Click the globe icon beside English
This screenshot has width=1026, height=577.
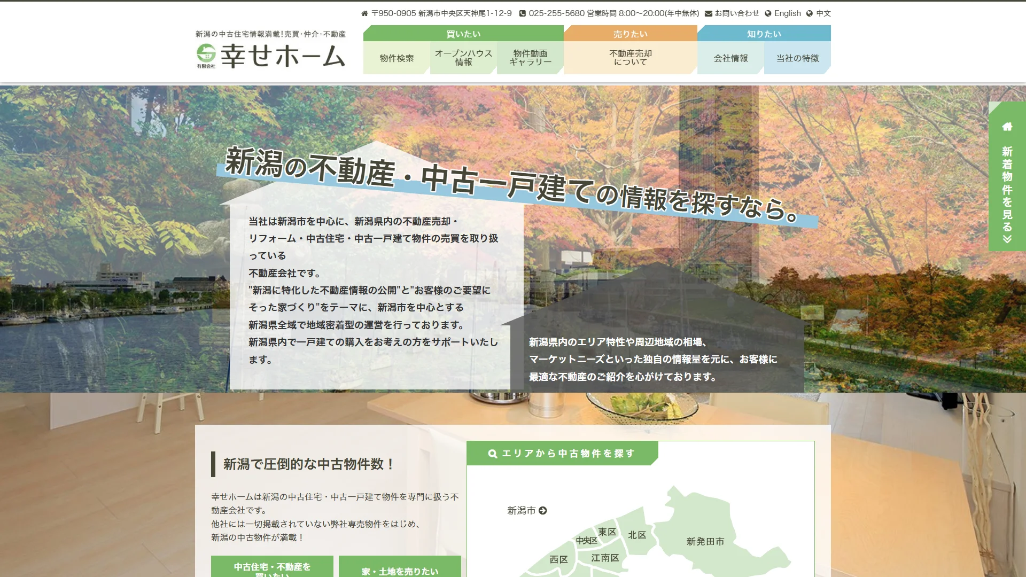point(768,13)
